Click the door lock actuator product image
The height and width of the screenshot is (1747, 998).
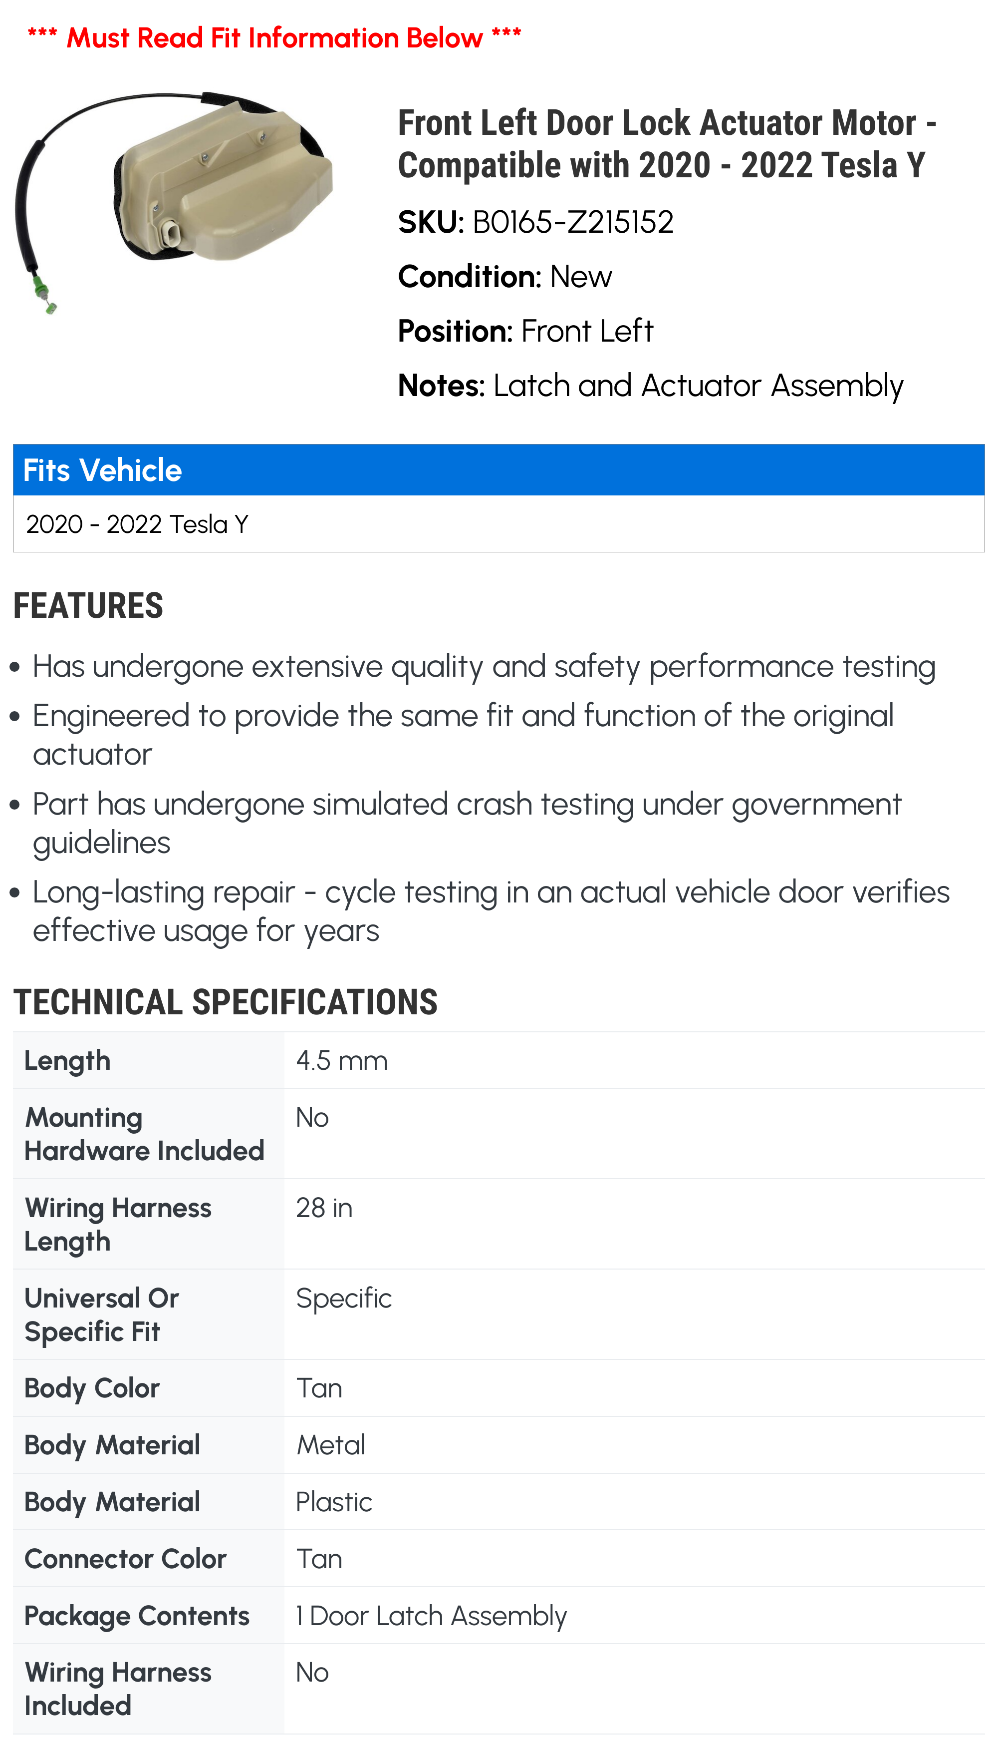(x=175, y=203)
